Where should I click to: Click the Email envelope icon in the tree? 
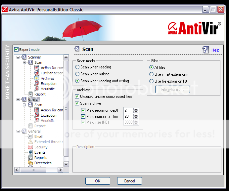[30, 136]
